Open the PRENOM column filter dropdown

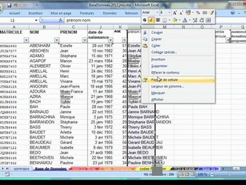click(85, 40)
